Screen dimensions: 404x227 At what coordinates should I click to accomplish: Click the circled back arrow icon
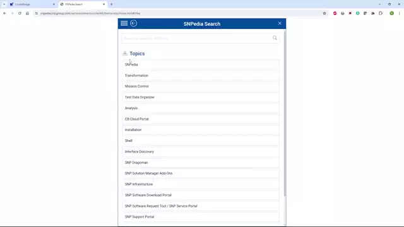[133, 23]
